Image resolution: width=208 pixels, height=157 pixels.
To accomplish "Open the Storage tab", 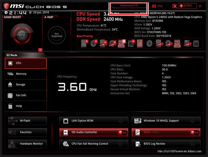I will pyautogui.click(x=26, y=85).
